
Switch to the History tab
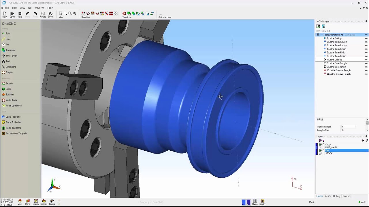[x=337, y=196]
